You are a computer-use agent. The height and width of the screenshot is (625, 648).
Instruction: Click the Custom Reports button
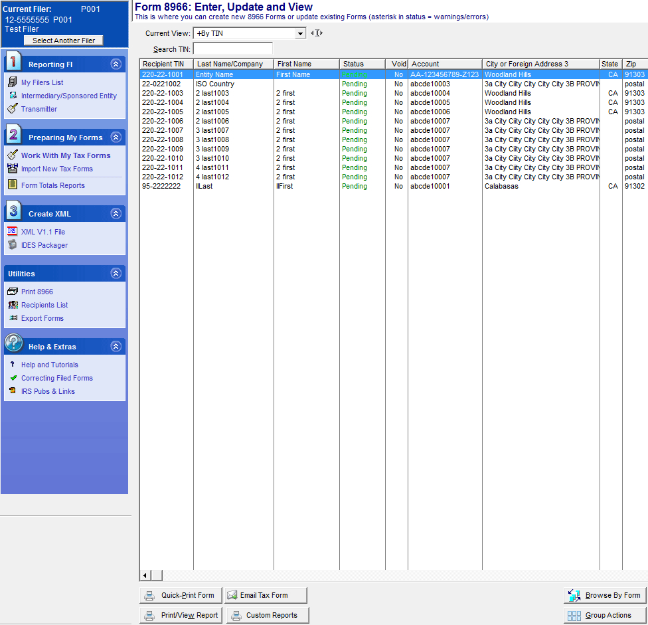268,615
